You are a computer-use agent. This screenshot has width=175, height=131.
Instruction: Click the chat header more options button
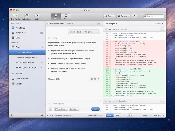(x=99, y=24)
